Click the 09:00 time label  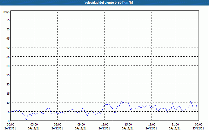81,125
